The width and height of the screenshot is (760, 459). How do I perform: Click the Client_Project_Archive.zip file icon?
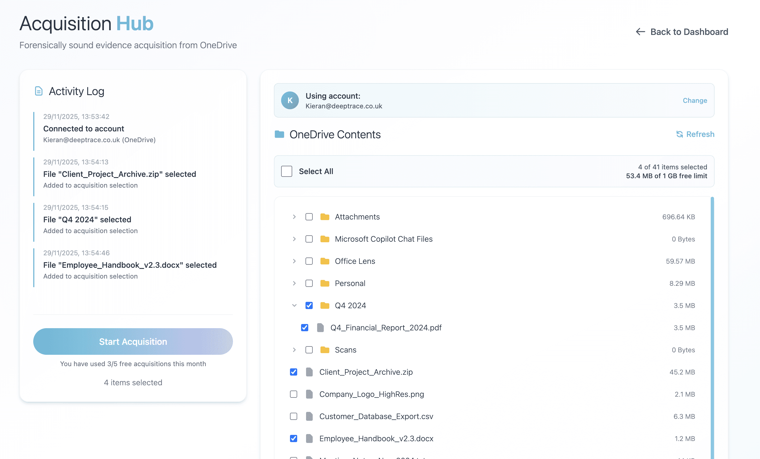[309, 372]
